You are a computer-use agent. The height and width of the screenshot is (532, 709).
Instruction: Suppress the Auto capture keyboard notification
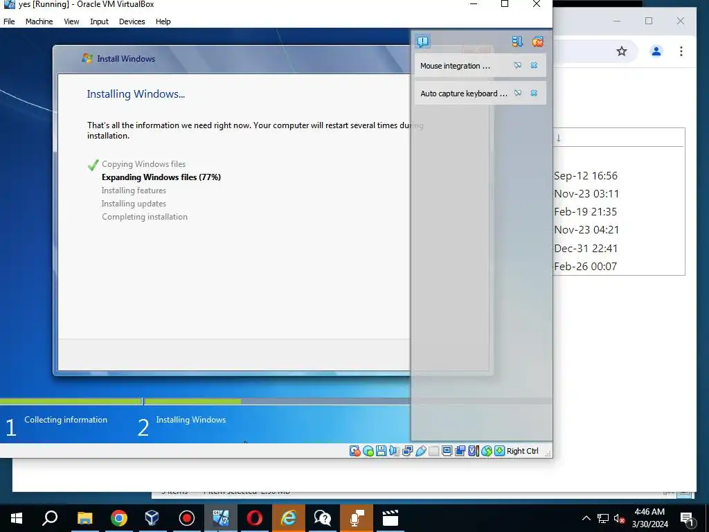[x=518, y=94]
